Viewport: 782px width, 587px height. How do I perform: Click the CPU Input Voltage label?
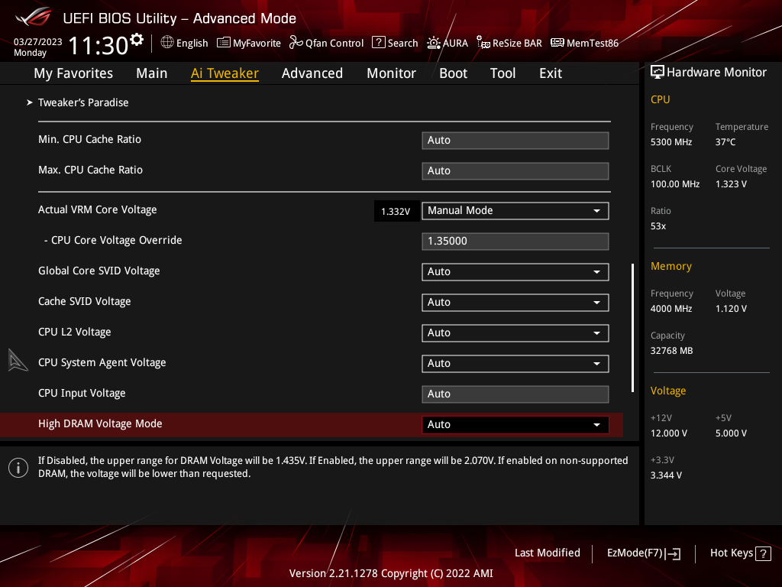click(82, 394)
